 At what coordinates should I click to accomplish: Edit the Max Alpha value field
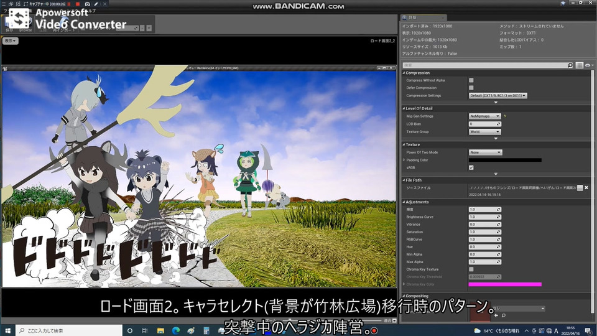click(484, 262)
